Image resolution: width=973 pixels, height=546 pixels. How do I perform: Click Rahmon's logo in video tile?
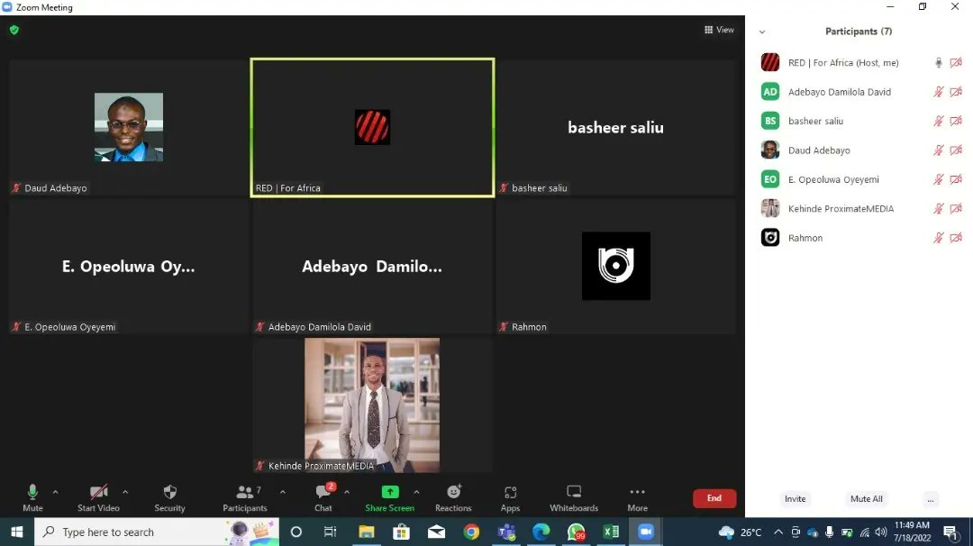click(616, 266)
